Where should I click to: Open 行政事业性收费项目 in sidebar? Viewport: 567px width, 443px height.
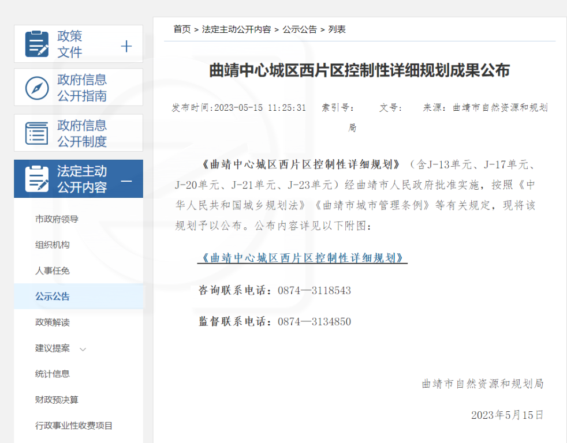[x=74, y=426]
